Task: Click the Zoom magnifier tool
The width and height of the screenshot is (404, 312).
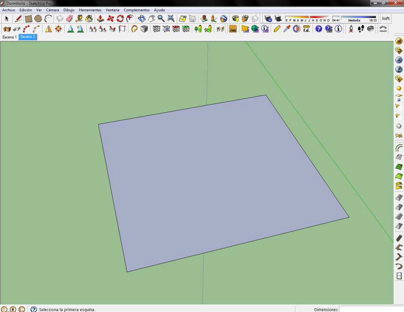Action: point(161,19)
